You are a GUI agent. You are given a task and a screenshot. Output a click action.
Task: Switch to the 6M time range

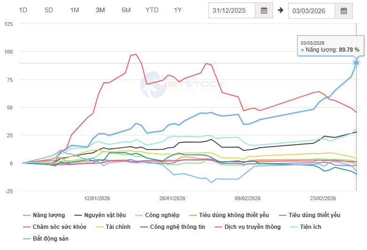coord(126,10)
